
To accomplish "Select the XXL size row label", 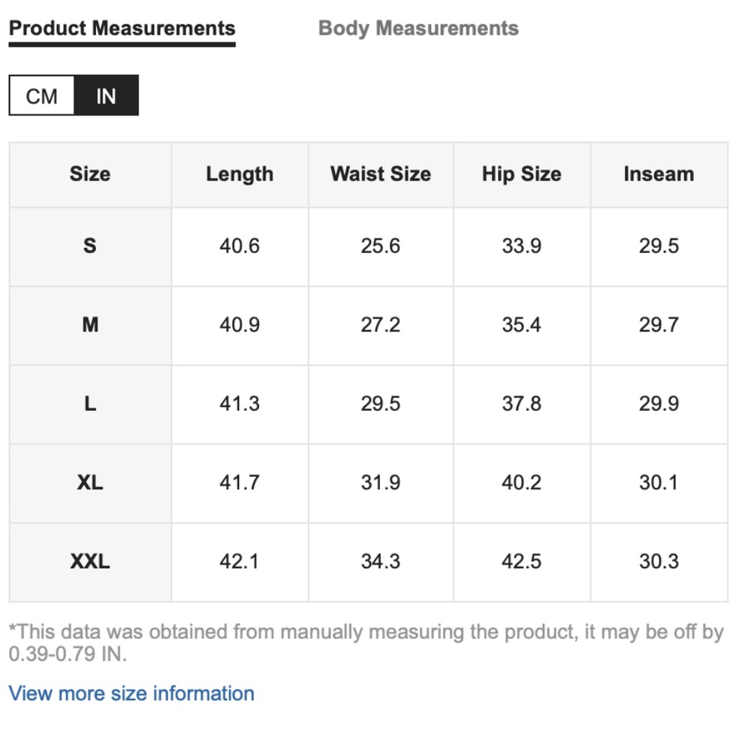I will (x=90, y=561).
